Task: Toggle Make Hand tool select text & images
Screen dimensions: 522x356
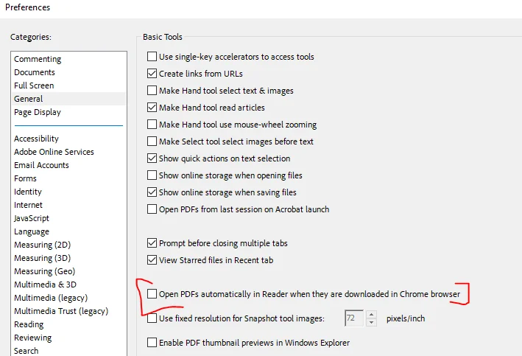Action: (x=152, y=91)
